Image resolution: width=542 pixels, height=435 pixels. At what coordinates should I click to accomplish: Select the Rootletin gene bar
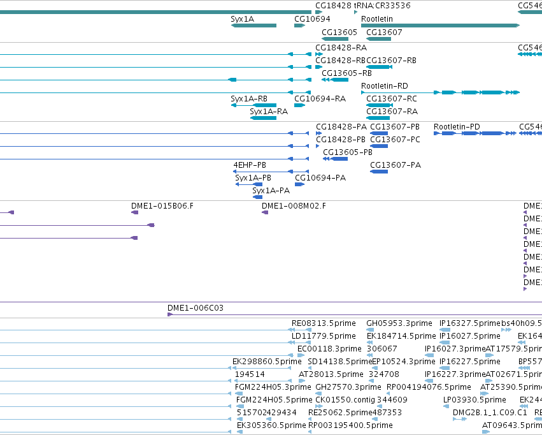(x=440, y=26)
